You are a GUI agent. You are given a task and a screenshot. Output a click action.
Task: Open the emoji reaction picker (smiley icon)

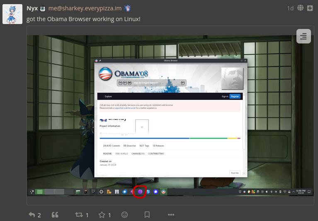124,215
